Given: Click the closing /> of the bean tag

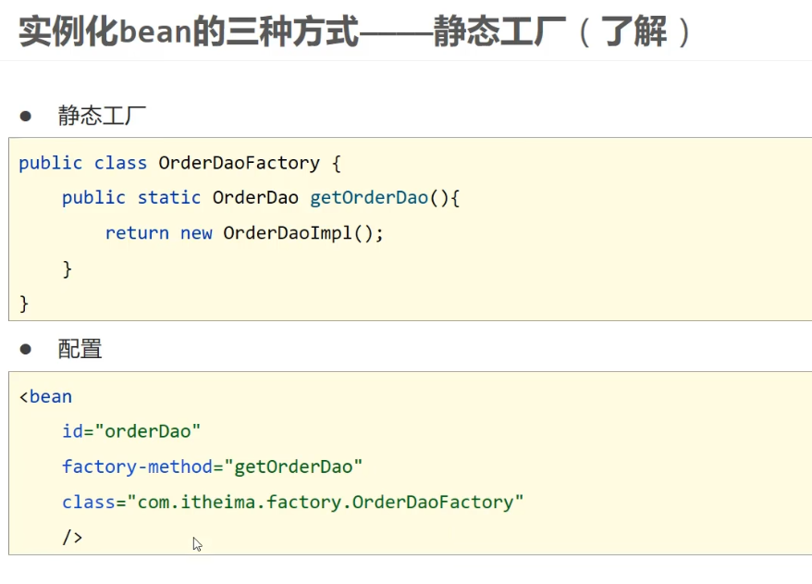Looking at the screenshot, I should click(x=72, y=537).
